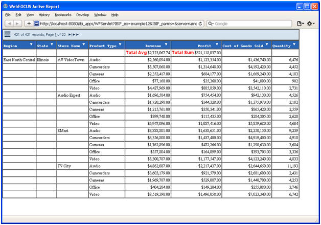Image resolution: width=321 pixels, height=225 pixels.
Task: Select the Audio Expert store cell
Action: point(73,95)
